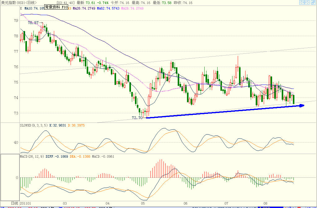This screenshot has height=208, width=317.
Task: Click the 08 month marker on timeline
Action: [x=265, y=203]
